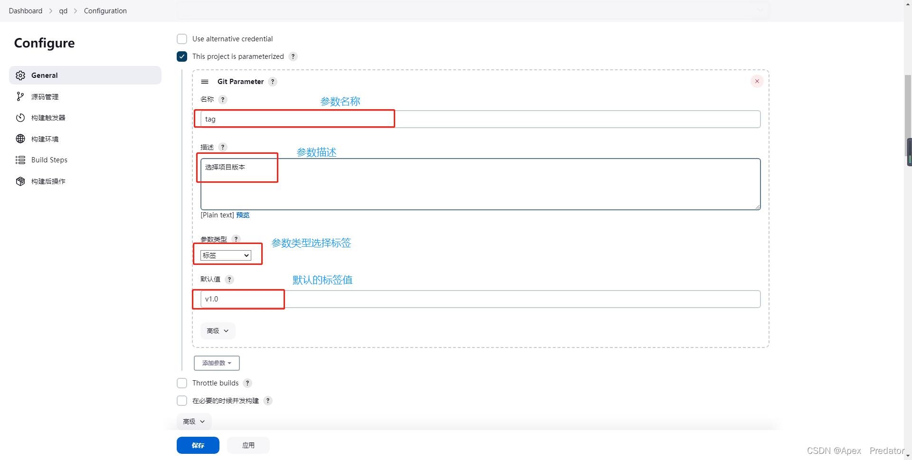Enable 在必要的时候并发构建 checkbox

click(182, 401)
